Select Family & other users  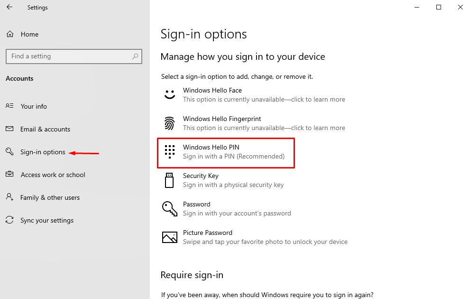point(50,197)
